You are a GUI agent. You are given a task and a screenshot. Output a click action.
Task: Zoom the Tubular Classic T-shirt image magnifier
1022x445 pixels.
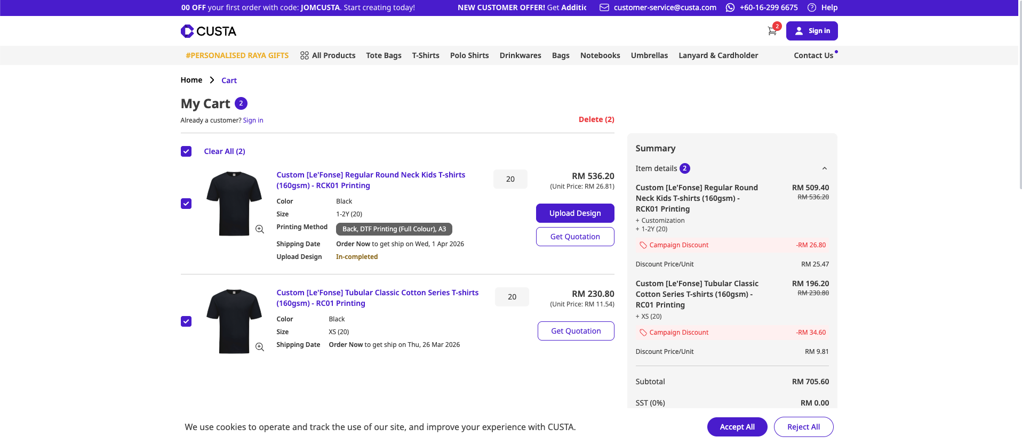[x=260, y=347]
